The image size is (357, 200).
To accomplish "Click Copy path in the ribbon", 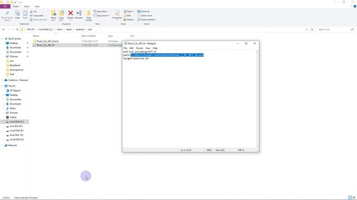I will click(36, 16).
